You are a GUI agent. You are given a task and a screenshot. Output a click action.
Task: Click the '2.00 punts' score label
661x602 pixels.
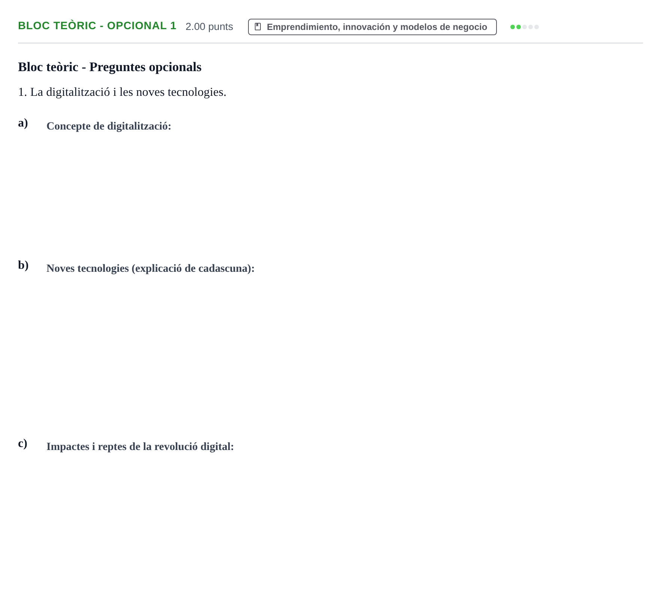pos(209,27)
